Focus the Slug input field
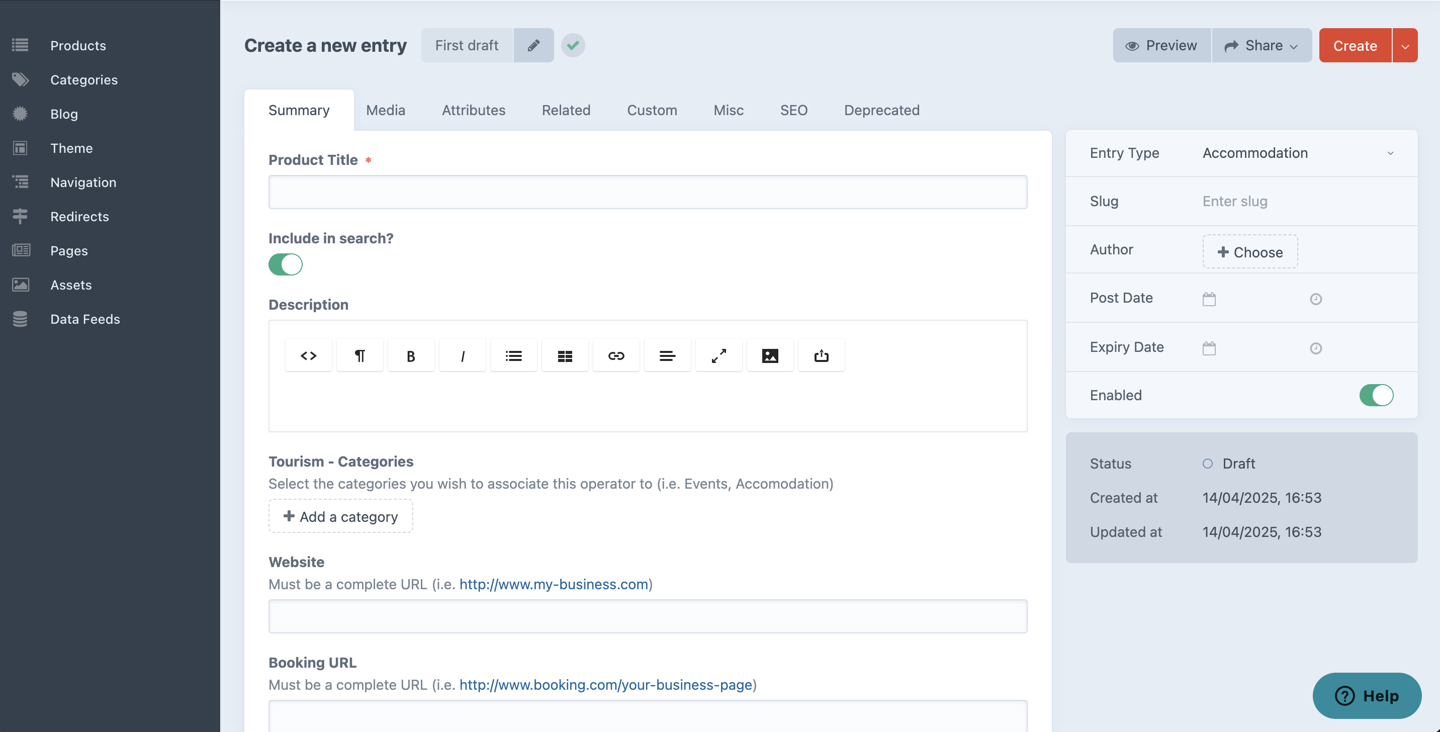This screenshot has width=1440, height=732. point(1298,201)
